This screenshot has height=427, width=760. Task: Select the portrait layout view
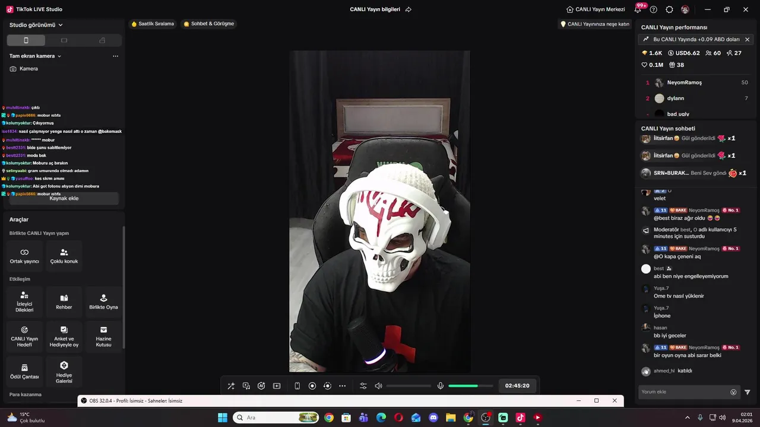pos(26,40)
